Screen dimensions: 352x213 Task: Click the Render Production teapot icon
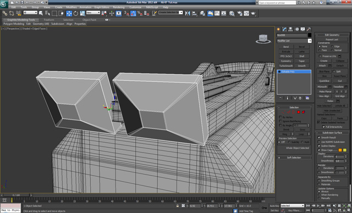click(253, 13)
